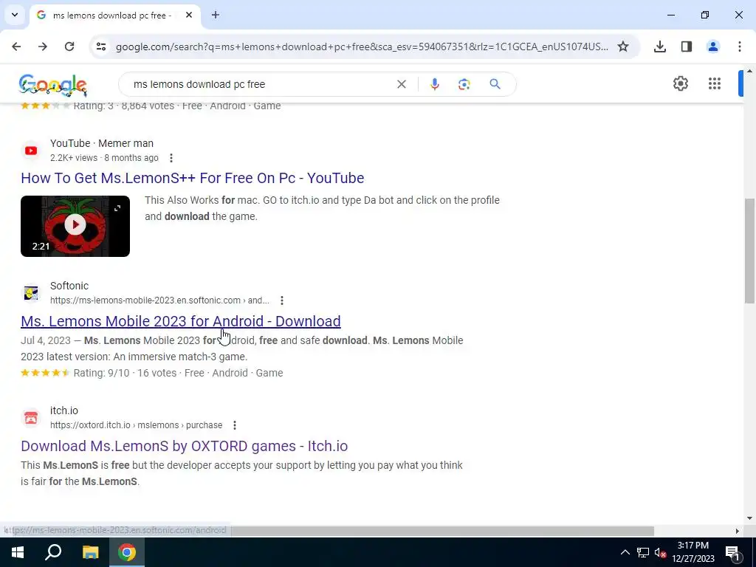Go forward to the next page
Screen dimensions: 756x567
43,47
